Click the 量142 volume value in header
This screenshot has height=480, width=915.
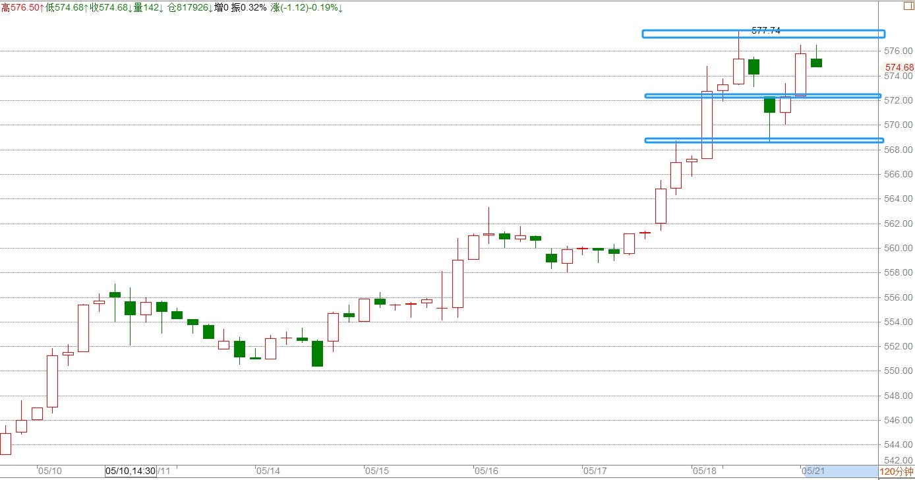[x=149, y=7]
